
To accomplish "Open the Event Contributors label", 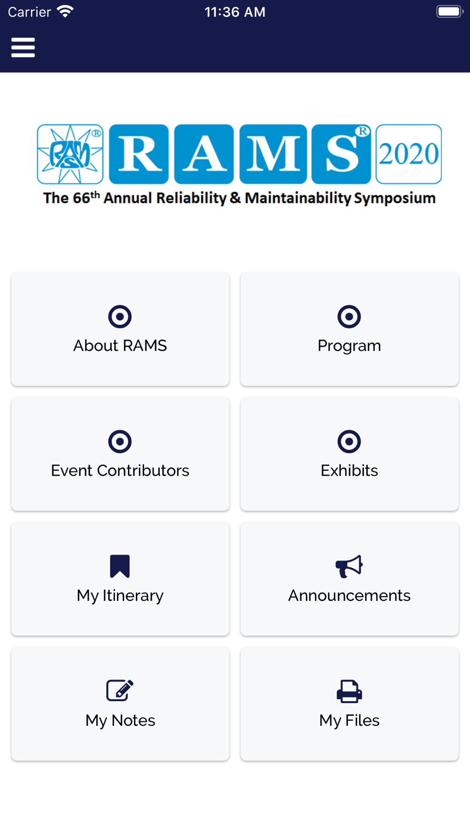I will tap(120, 471).
